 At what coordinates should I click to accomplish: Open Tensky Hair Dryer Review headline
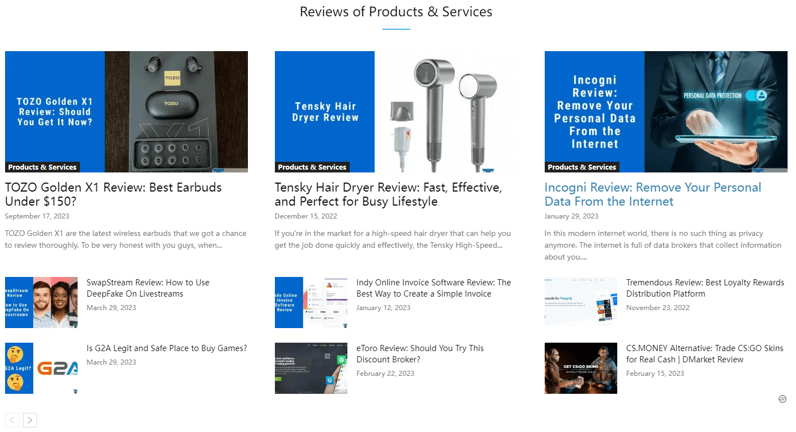388,194
